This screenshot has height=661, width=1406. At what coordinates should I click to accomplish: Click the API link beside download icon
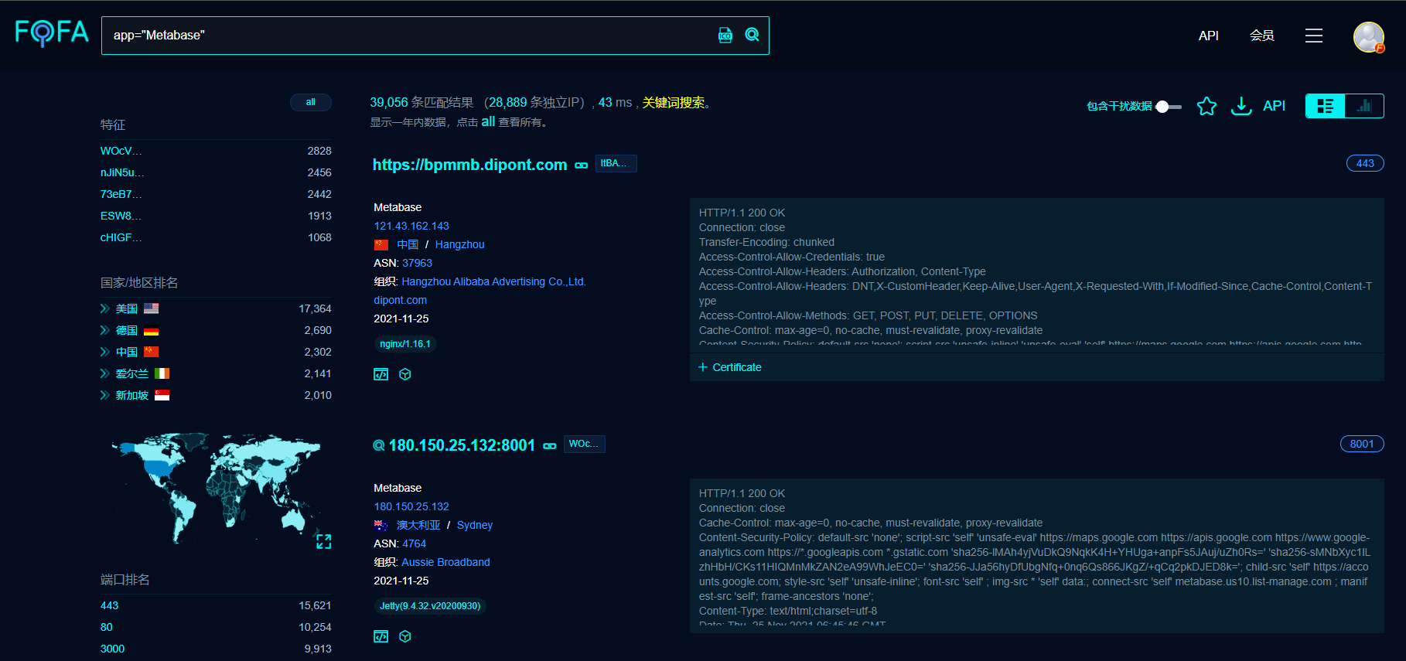click(1275, 106)
